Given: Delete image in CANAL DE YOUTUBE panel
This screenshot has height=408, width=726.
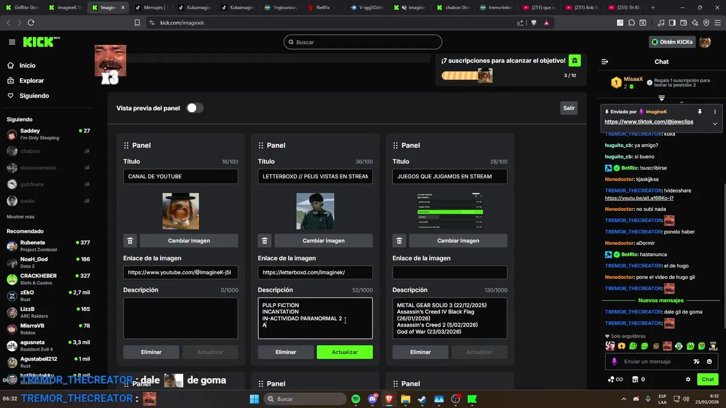Looking at the screenshot, I should [x=130, y=241].
